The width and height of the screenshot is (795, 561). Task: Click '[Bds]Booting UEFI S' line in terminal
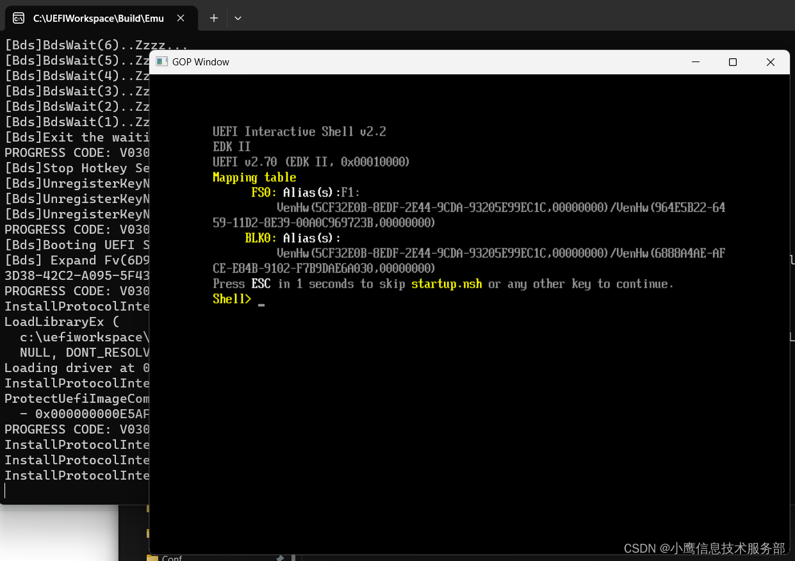pos(77,245)
